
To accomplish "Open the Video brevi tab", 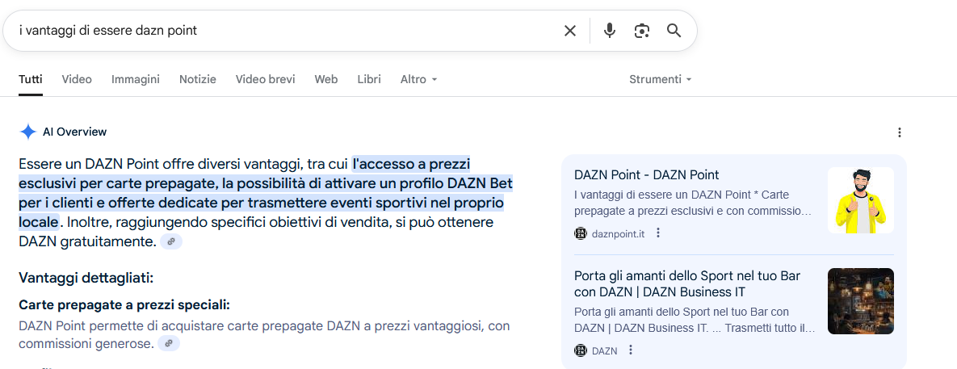I will tap(266, 79).
